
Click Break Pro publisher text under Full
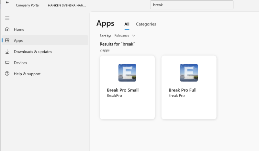pos(176,96)
